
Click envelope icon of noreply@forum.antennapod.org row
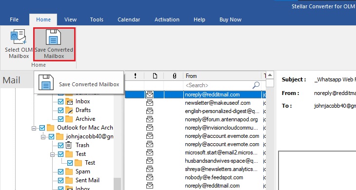pos(150,119)
